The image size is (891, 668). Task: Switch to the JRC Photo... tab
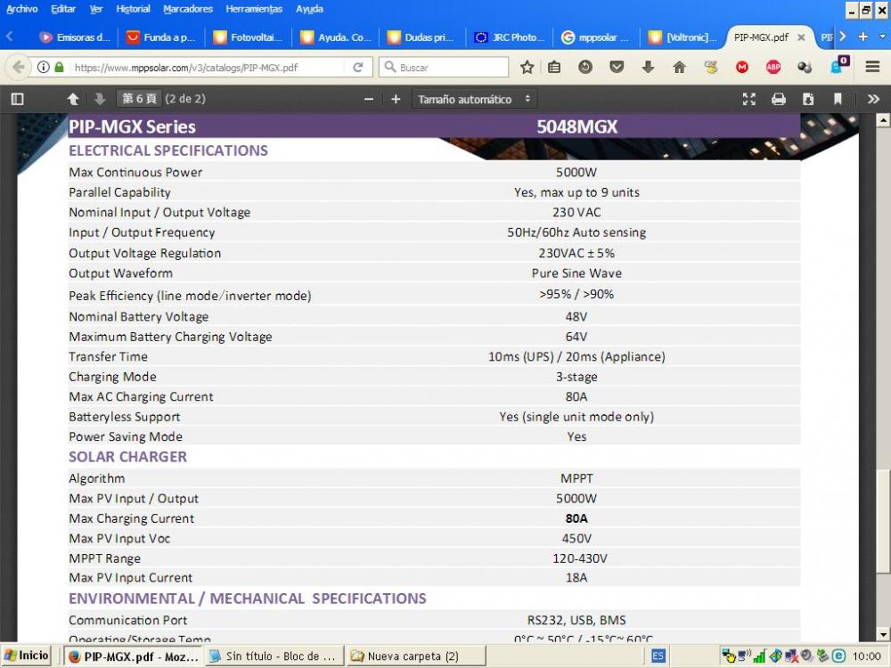point(510,37)
